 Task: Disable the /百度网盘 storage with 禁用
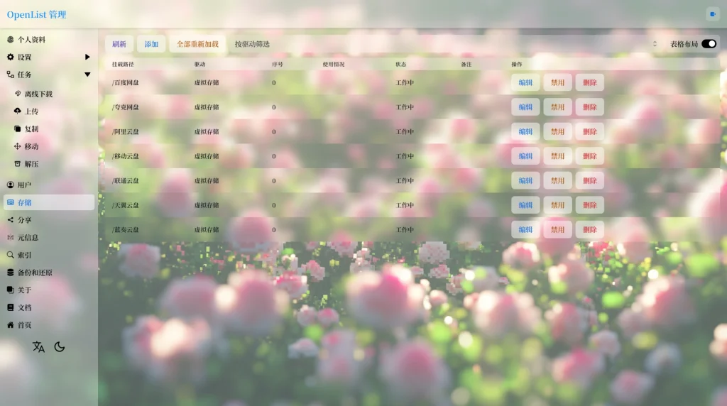click(557, 82)
